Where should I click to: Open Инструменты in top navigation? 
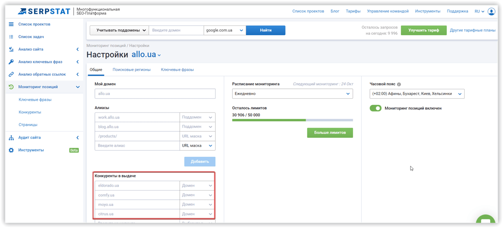click(x=428, y=11)
